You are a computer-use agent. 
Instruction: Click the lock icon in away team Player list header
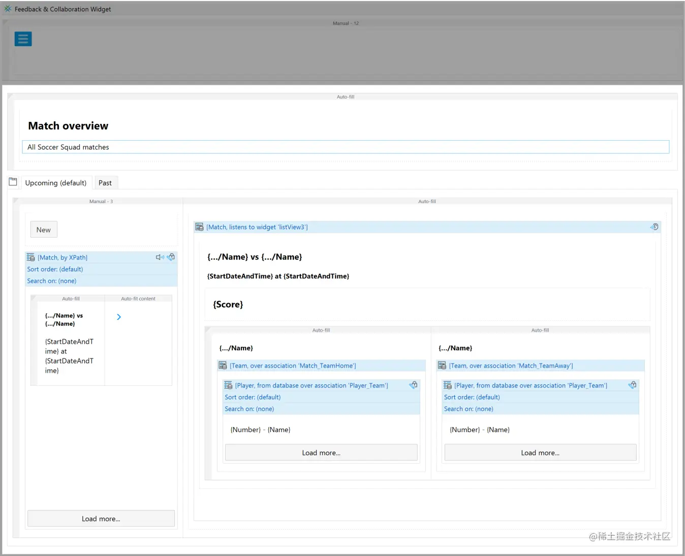(633, 385)
